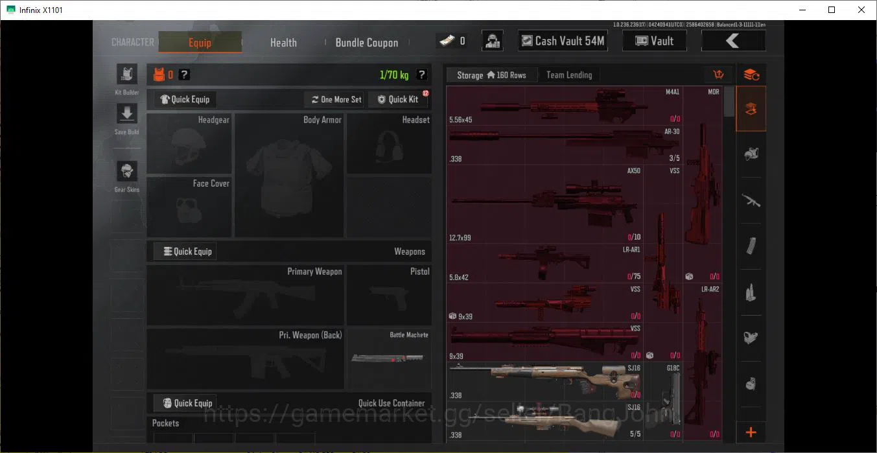This screenshot has height=453, width=877.
Task: Click the CHARACTER label
Action: (133, 42)
